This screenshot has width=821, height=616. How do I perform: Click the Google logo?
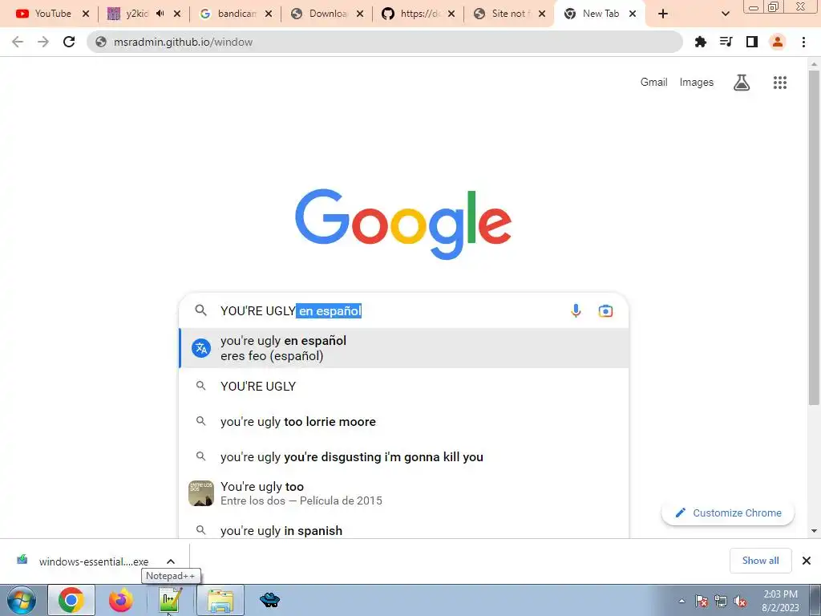(403, 225)
